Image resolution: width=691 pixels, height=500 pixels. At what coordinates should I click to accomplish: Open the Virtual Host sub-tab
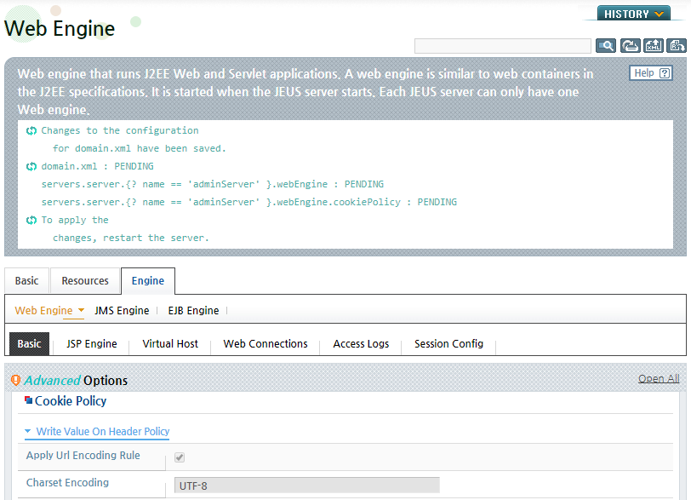point(170,343)
